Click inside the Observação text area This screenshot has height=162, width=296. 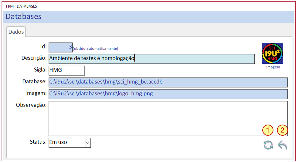[x=168, y=119]
